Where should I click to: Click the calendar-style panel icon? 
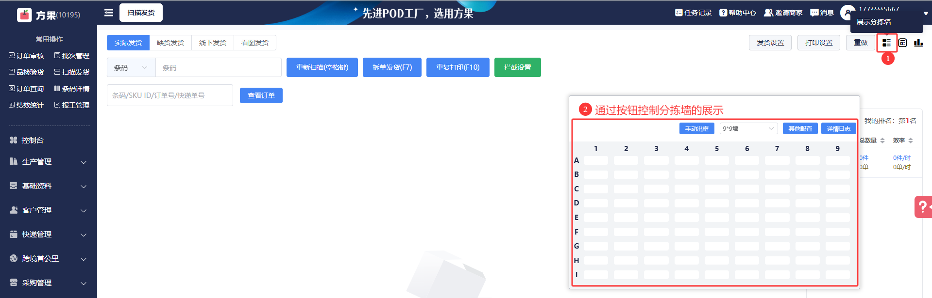click(x=902, y=43)
